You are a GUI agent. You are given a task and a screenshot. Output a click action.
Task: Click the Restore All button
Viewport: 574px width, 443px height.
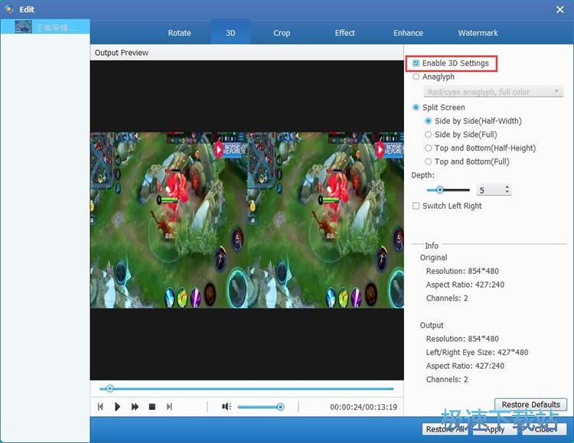(x=445, y=429)
